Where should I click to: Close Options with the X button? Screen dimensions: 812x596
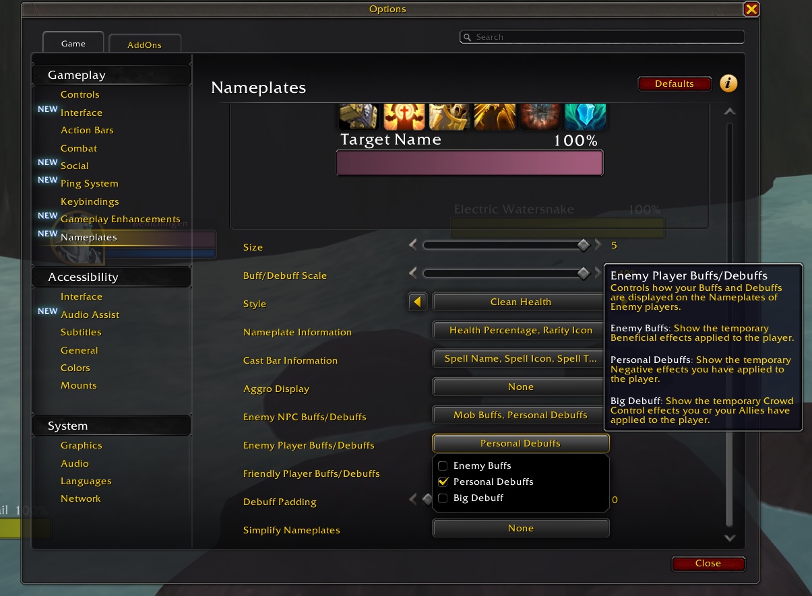tap(751, 9)
